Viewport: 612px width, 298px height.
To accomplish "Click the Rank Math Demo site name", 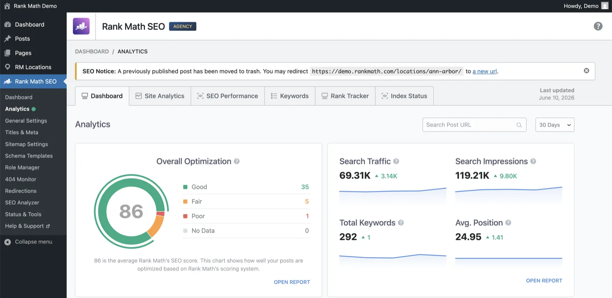I will [35, 6].
